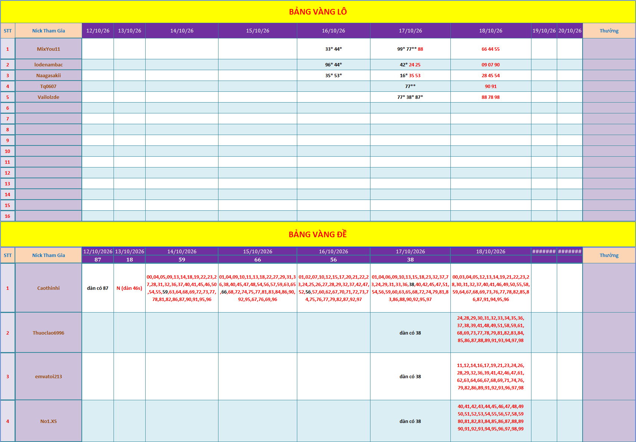Select result cell 66 under 15/10/2026
The width and height of the screenshot is (636, 442).
point(258,260)
